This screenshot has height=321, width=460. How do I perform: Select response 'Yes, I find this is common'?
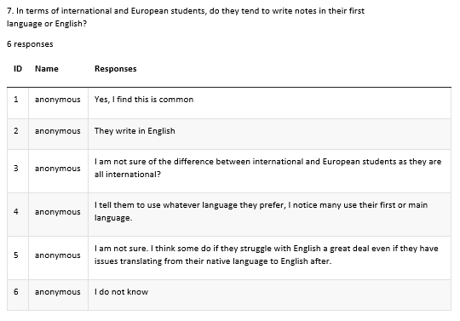click(x=144, y=100)
